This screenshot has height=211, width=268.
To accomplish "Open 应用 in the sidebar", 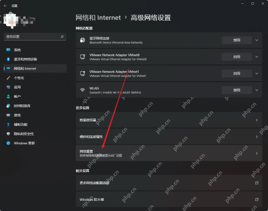I will click(35, 87).
